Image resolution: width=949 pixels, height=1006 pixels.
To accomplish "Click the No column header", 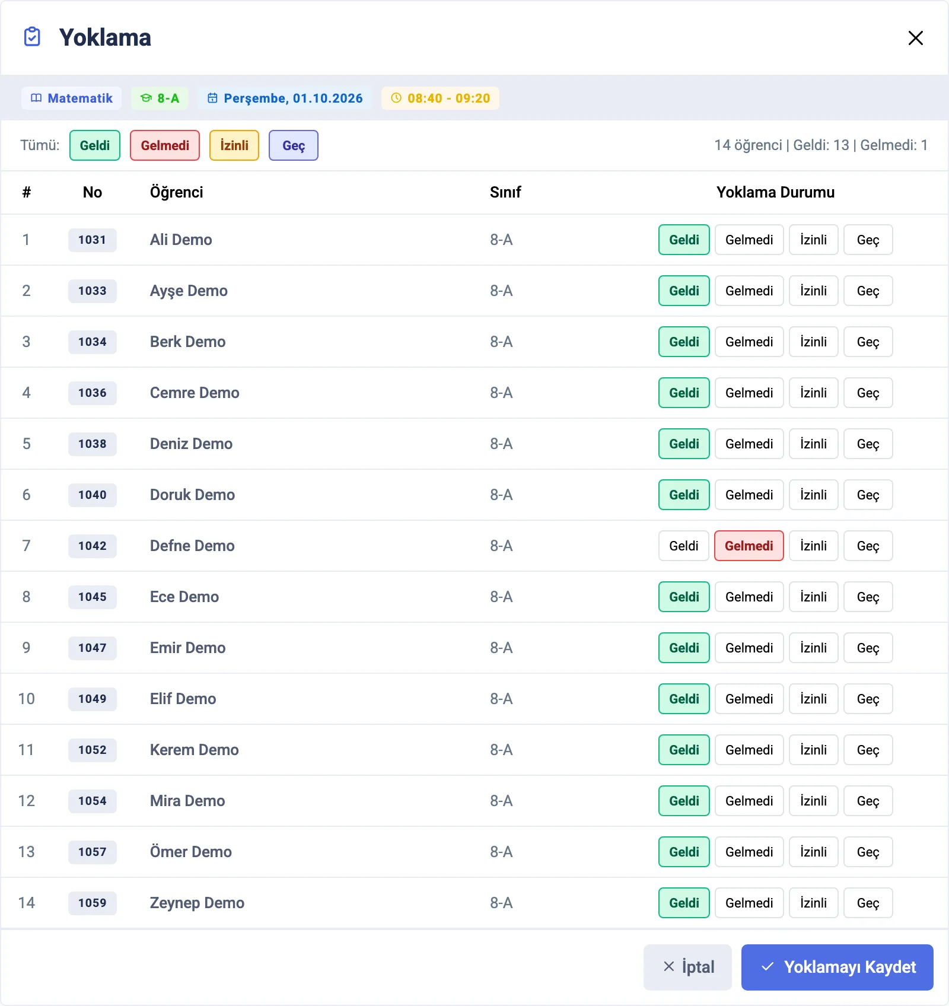I will (93, 192).
